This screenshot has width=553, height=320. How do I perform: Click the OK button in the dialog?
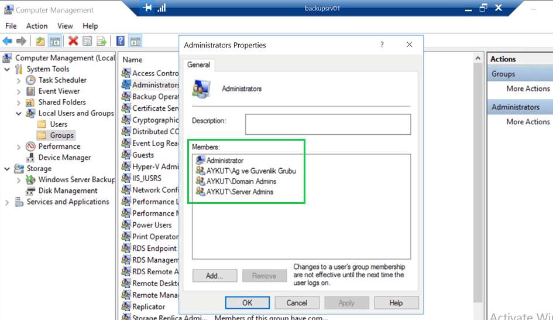pyautogui.click(x=247, y=302)
